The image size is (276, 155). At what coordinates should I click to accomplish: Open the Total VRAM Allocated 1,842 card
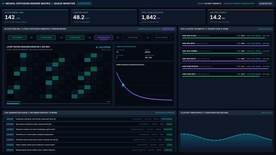[x=172, y=17]
